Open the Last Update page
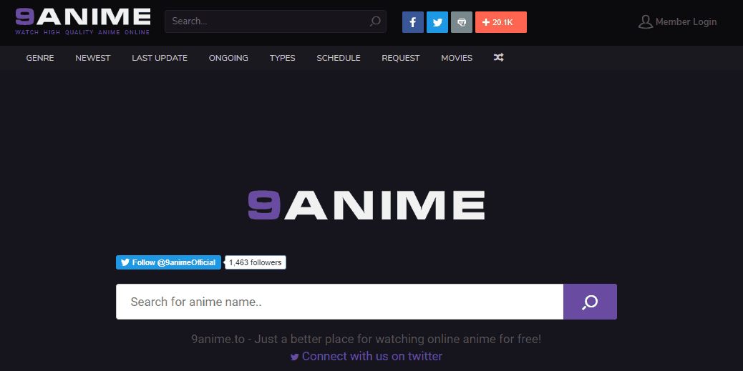 point(160,58)
